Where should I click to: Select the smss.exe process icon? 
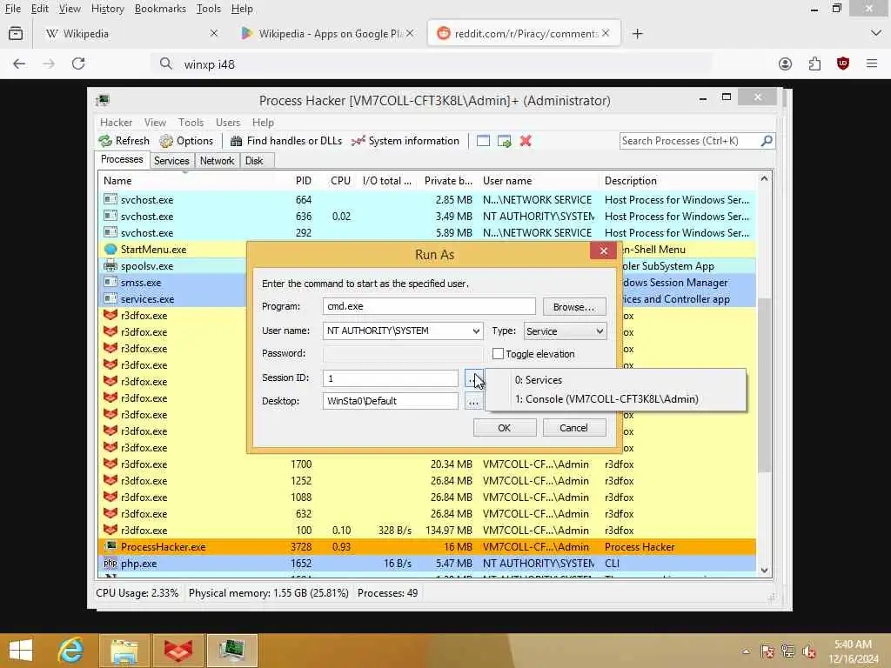click(x=111, y=283)
